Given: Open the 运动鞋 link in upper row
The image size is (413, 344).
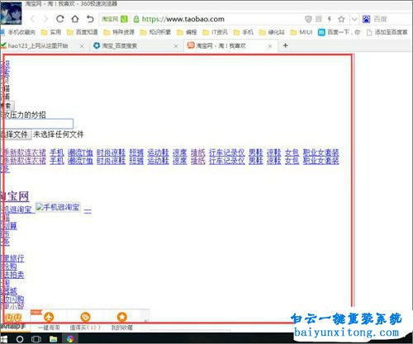Looking at the screenshot, I should tap(158, 153).
